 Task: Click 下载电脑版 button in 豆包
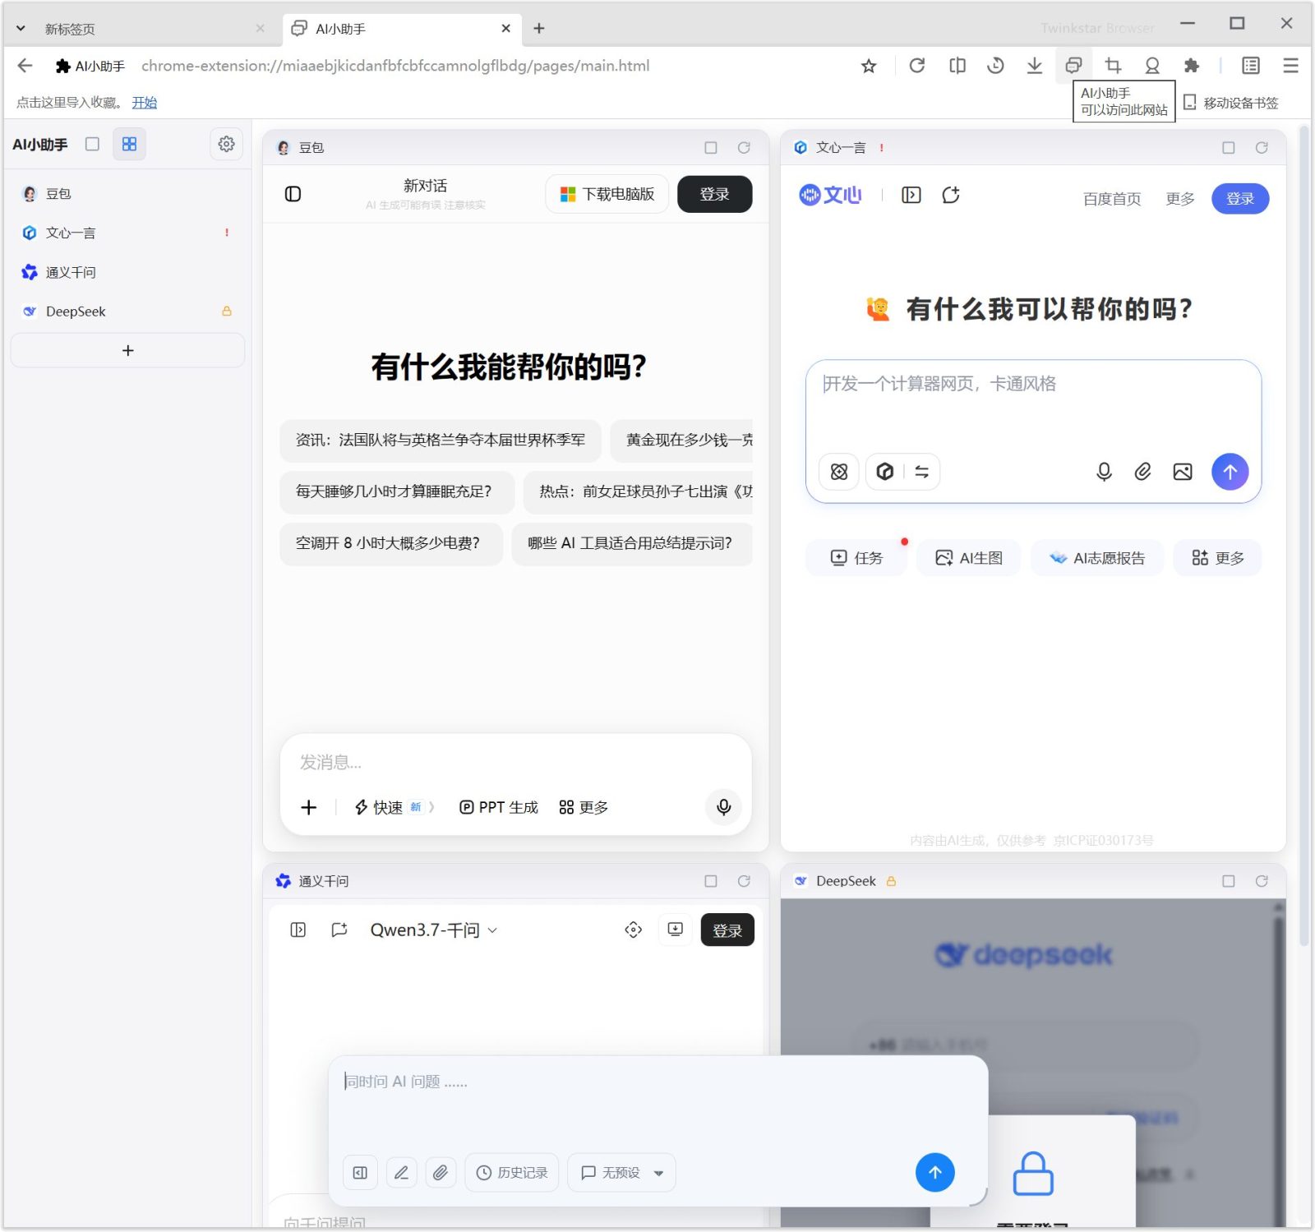pos(607,194)
